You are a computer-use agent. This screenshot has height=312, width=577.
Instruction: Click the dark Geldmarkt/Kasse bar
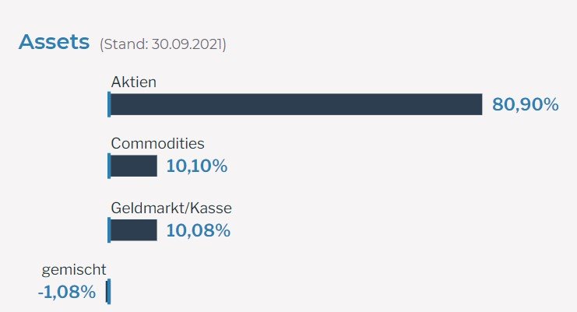[x=134, y=230]
